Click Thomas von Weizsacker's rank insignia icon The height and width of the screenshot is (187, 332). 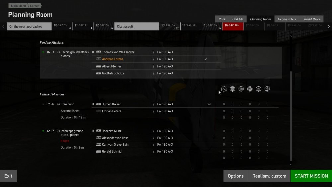coord(99,52)
